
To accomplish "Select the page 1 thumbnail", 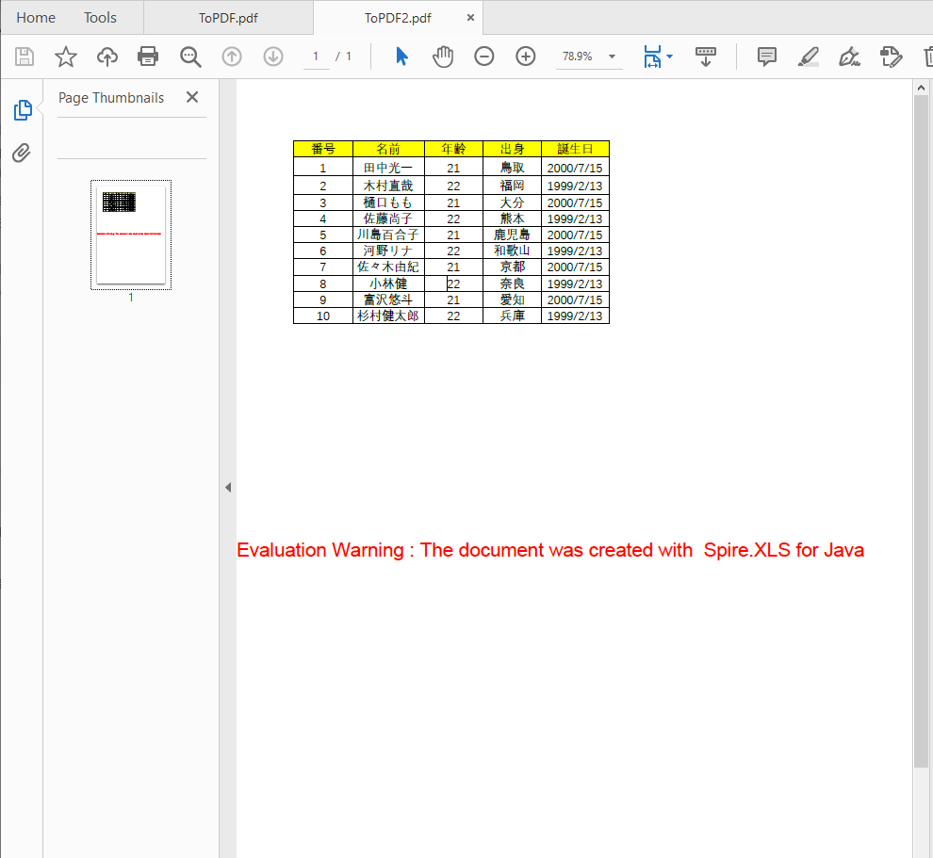I will pyautogui.click(x=130, y=235).
